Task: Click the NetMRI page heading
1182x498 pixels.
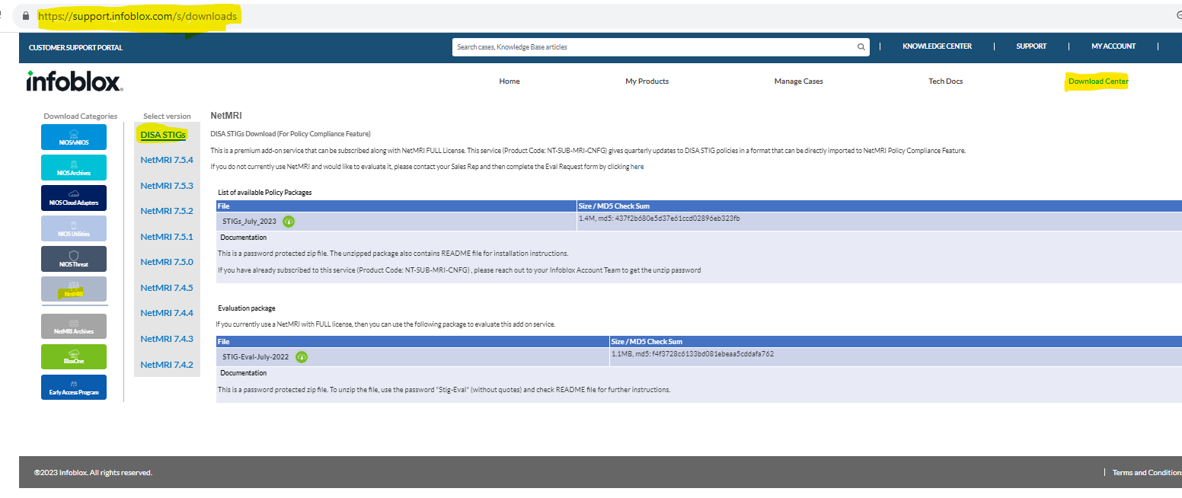Action: (x=226, y=117)
